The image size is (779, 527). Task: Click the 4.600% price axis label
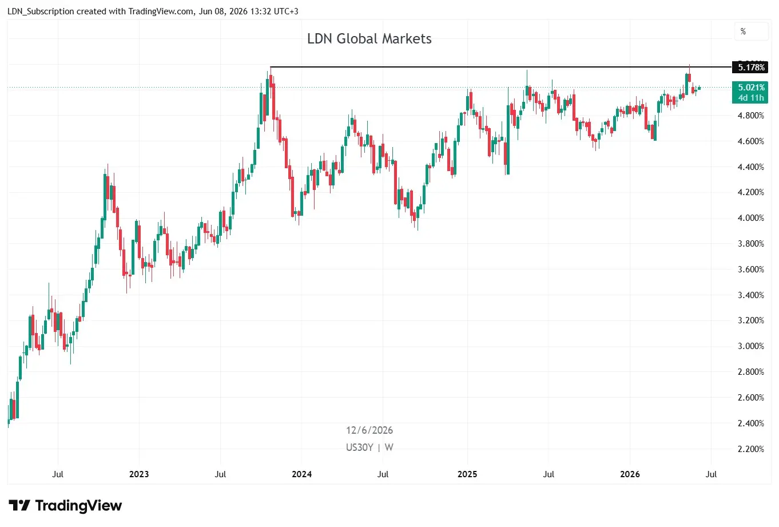[750, 141]
